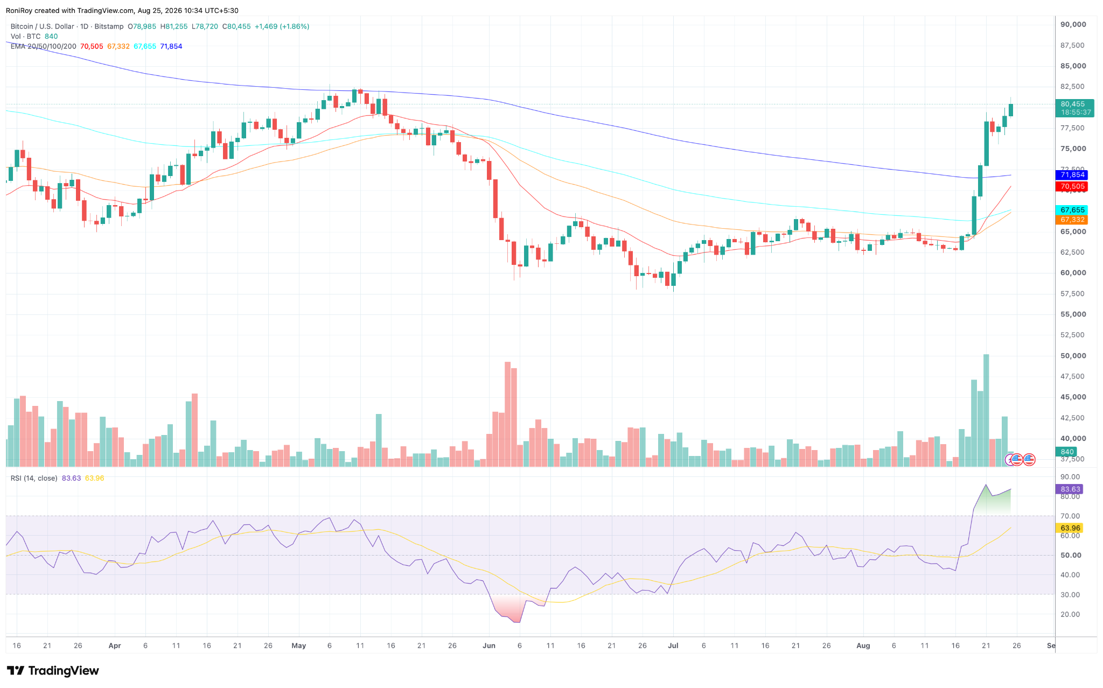Click the RSI (14, close) indicator legend
This screenshot has height=688, width=1103.
[34, 478]
